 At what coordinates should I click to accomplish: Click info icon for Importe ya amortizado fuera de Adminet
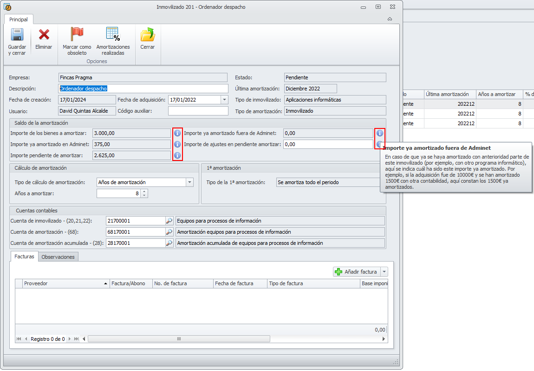(x=380, y=133)
